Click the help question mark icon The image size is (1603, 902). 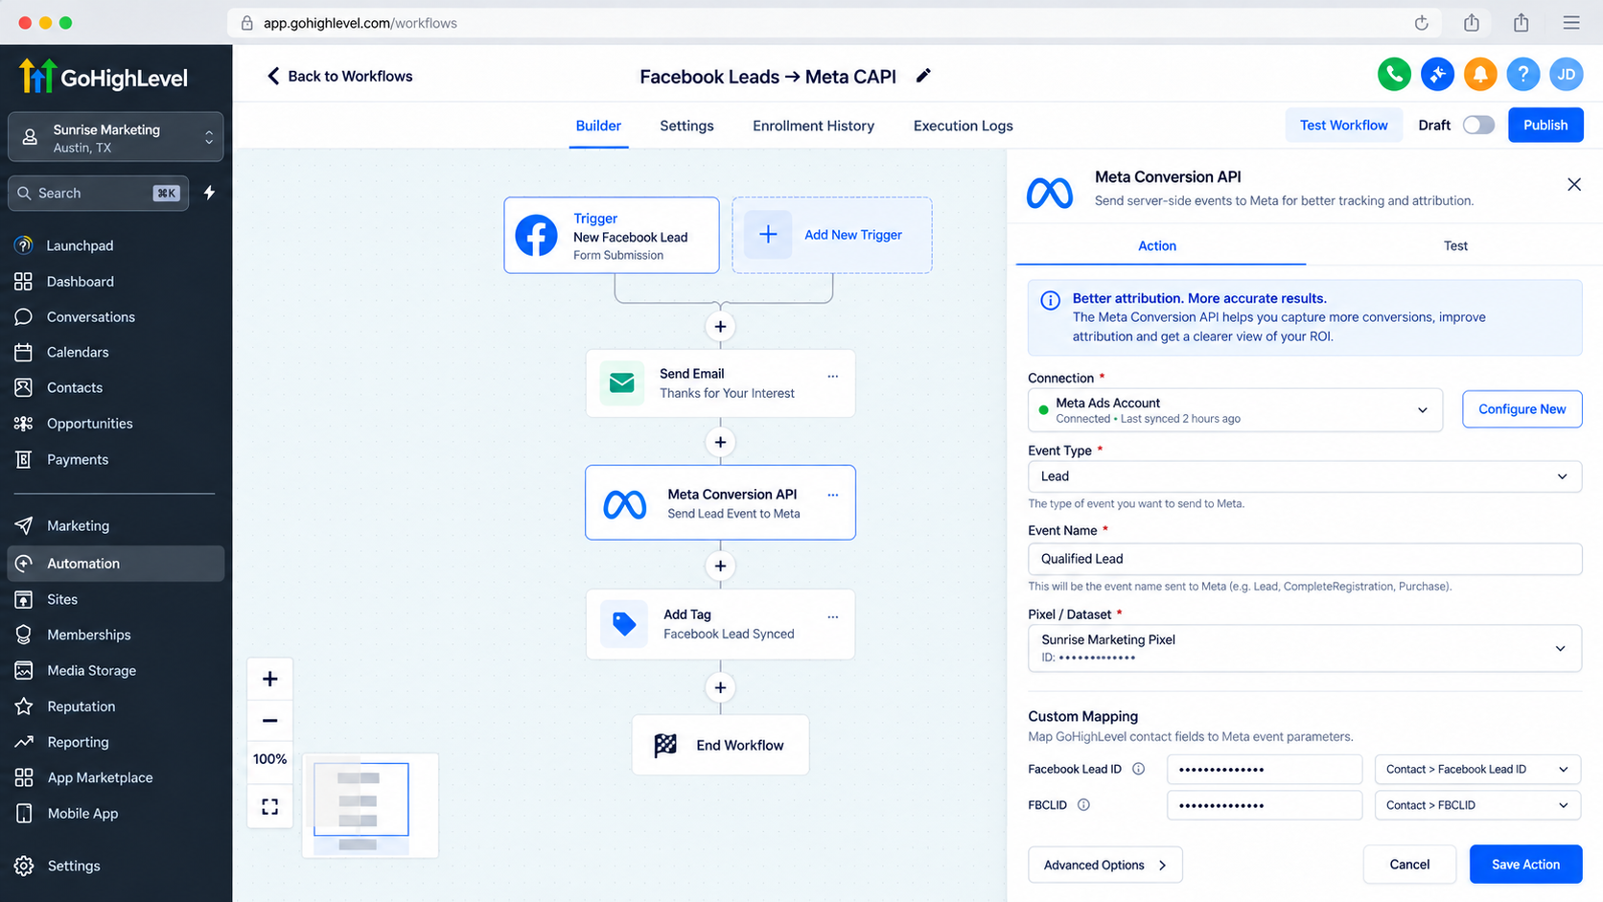(x=1523, y=74)
